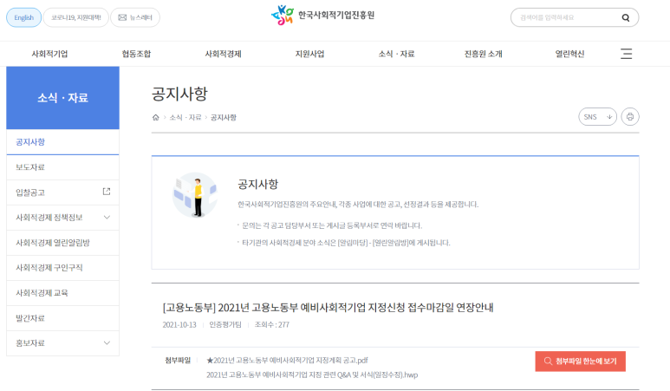
Task: Open 사회적경제 열린알림방 sidebar item
Action: [x=62, y=243]
